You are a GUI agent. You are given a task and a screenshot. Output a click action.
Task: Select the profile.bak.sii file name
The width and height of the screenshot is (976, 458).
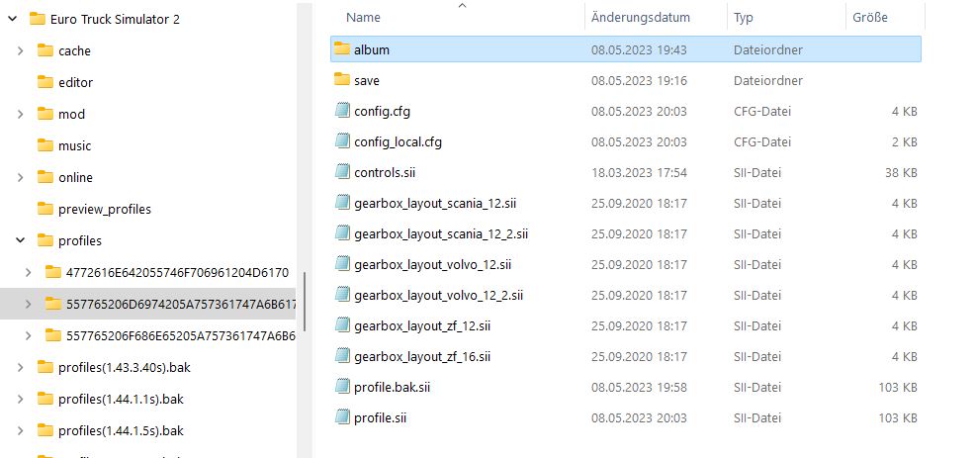[x=392, y=387]
